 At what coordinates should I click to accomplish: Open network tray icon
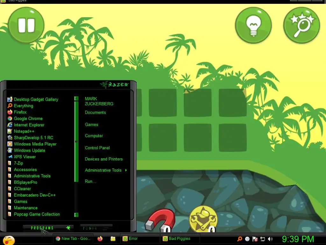tap(263, 239)
